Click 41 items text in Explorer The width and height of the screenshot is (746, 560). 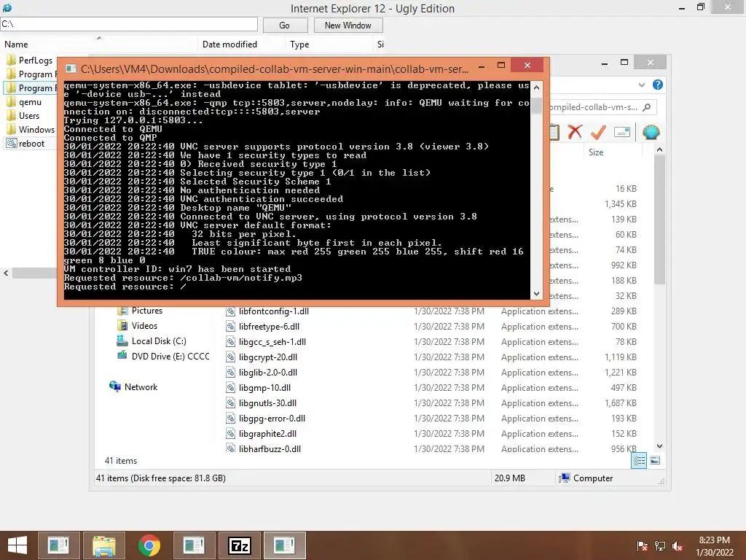click(121, 461)
